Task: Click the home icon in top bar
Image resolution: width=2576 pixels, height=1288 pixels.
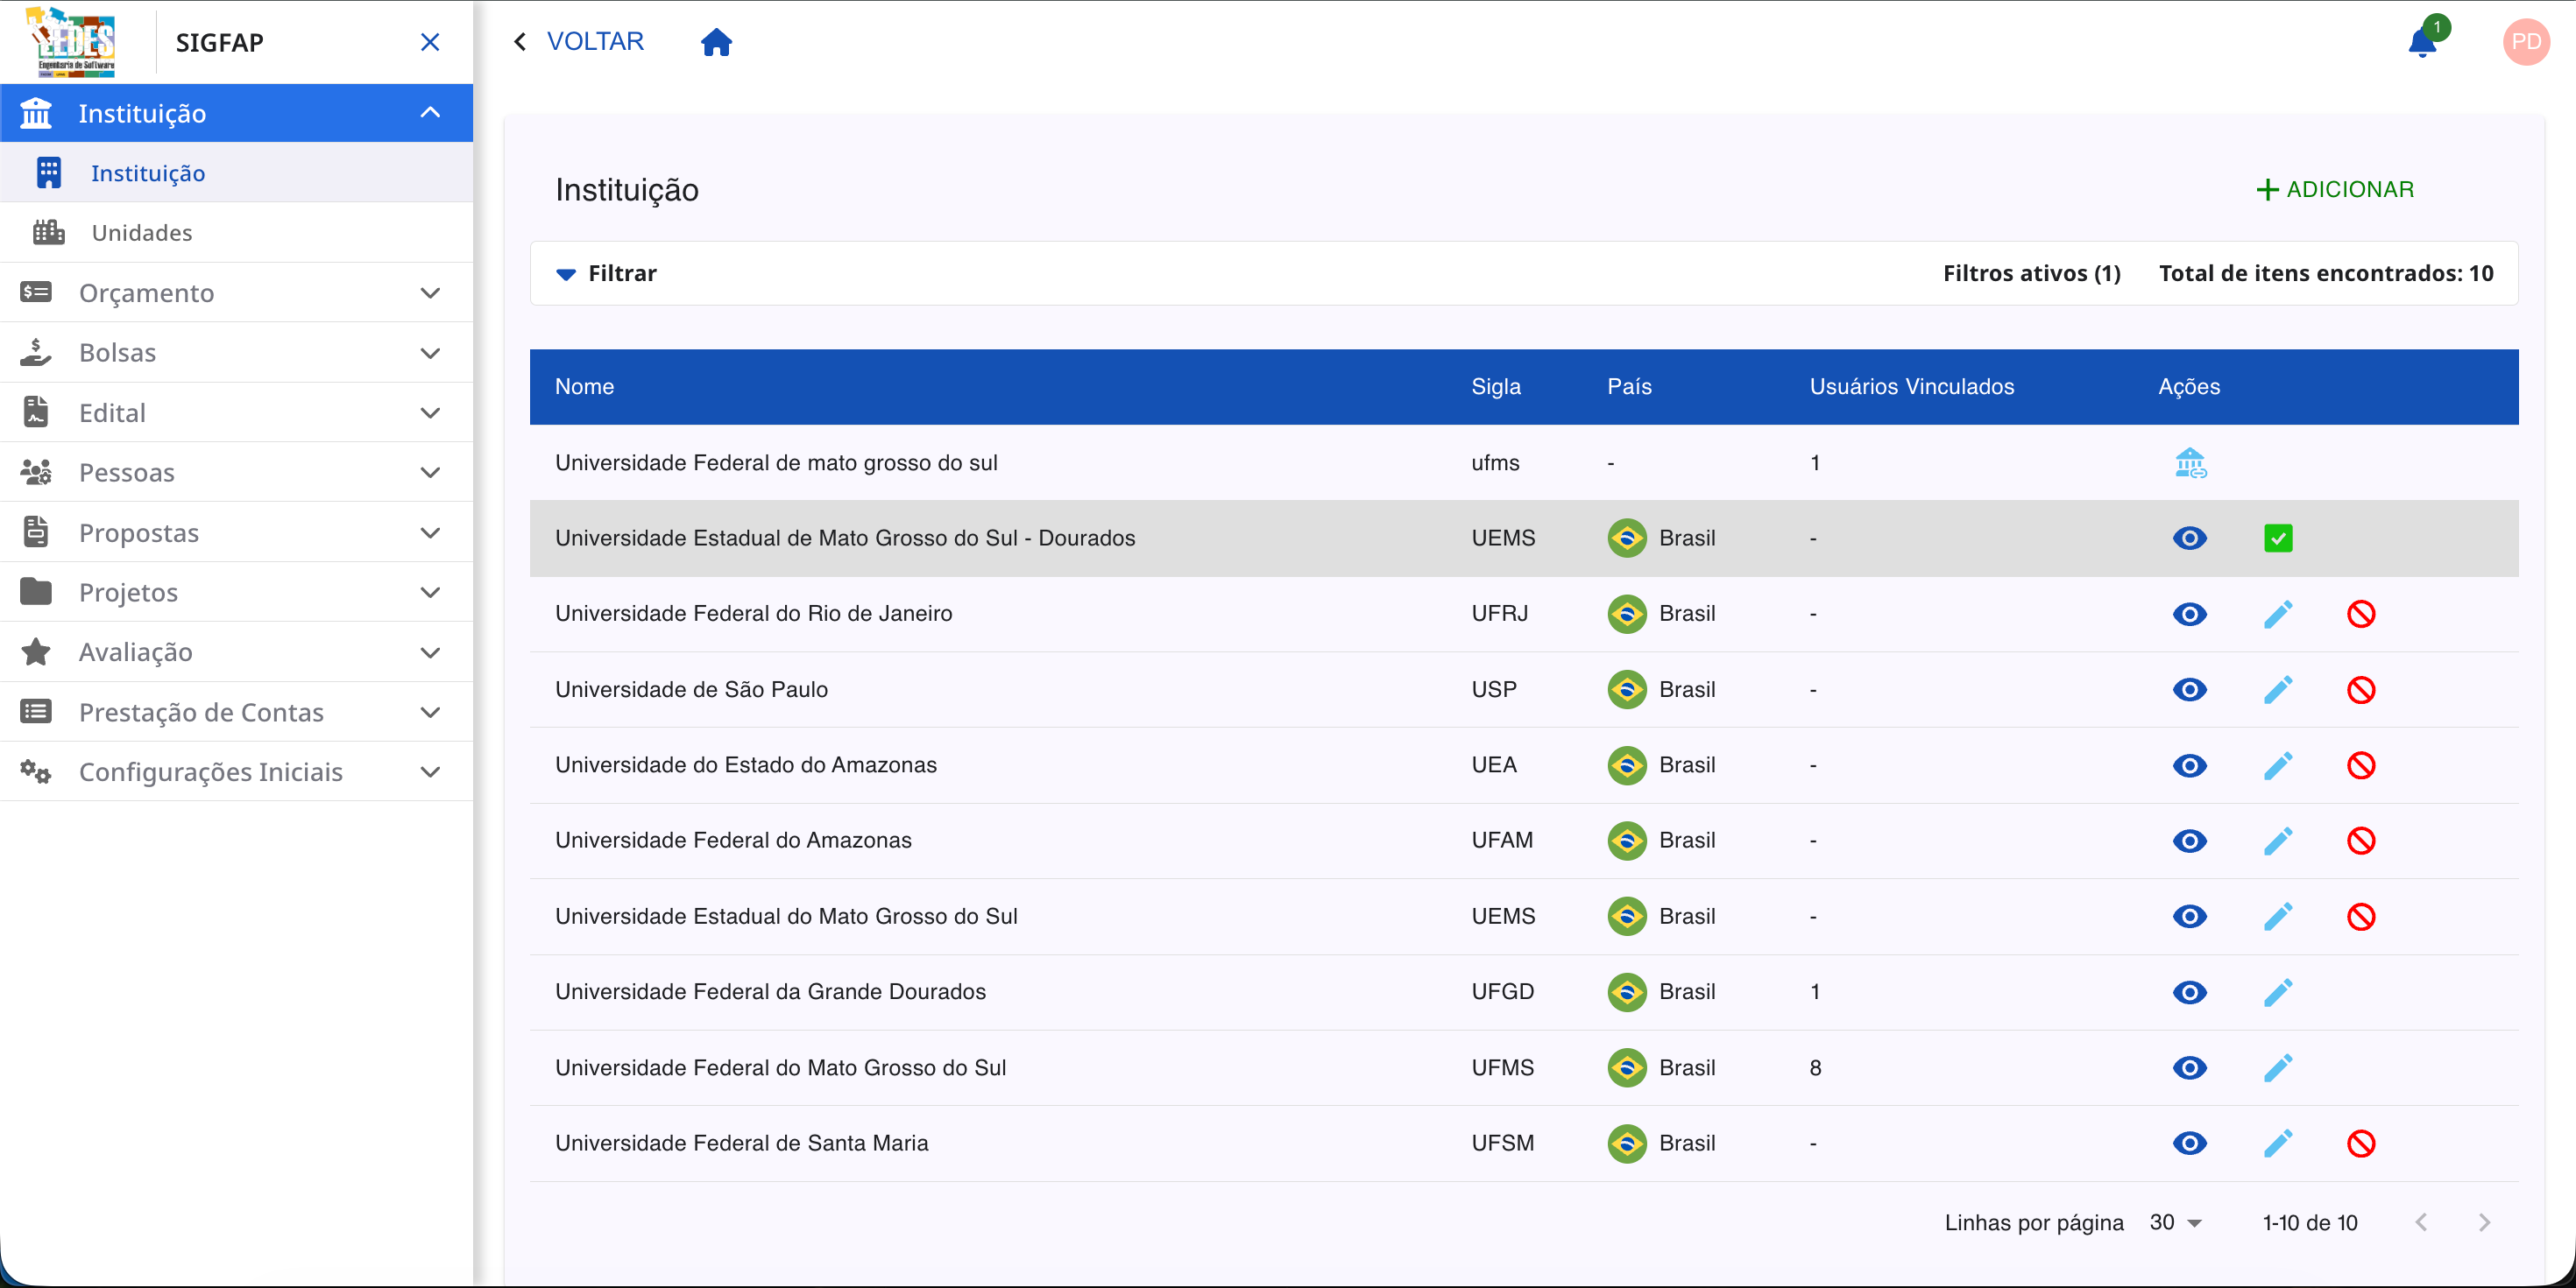Action: point(716,42)
